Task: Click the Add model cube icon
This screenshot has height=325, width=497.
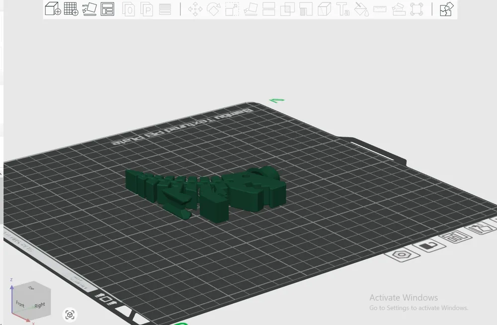Action: point(53,9)
